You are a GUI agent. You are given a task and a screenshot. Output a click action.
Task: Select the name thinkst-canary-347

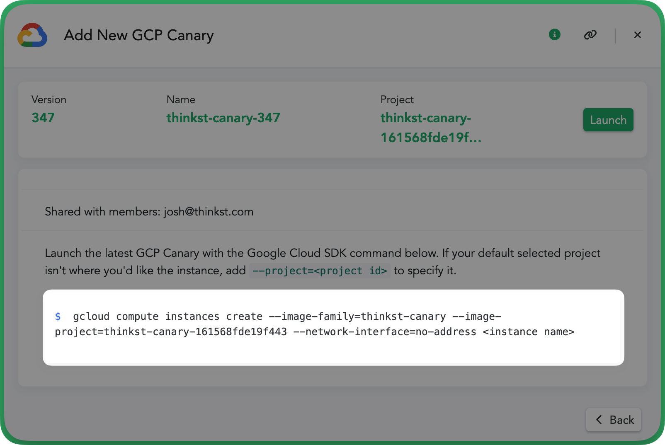(x=223, y=118)
